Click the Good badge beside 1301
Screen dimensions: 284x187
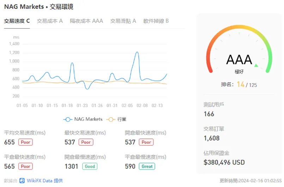tap(90, 166)
